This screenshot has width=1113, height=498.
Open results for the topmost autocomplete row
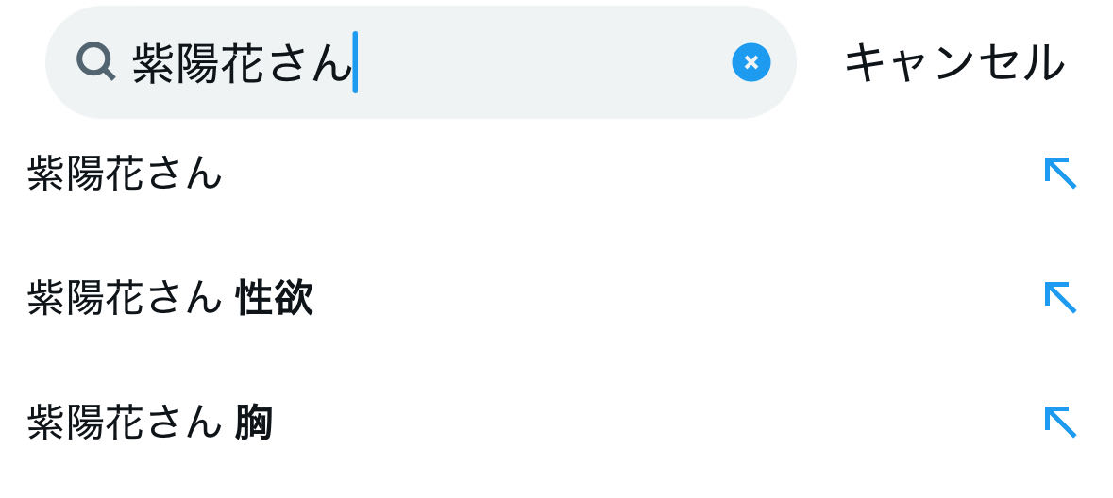point(125,174)
